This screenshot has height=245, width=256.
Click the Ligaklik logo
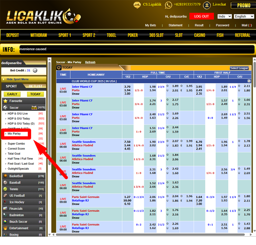click(x=43, y=16)
